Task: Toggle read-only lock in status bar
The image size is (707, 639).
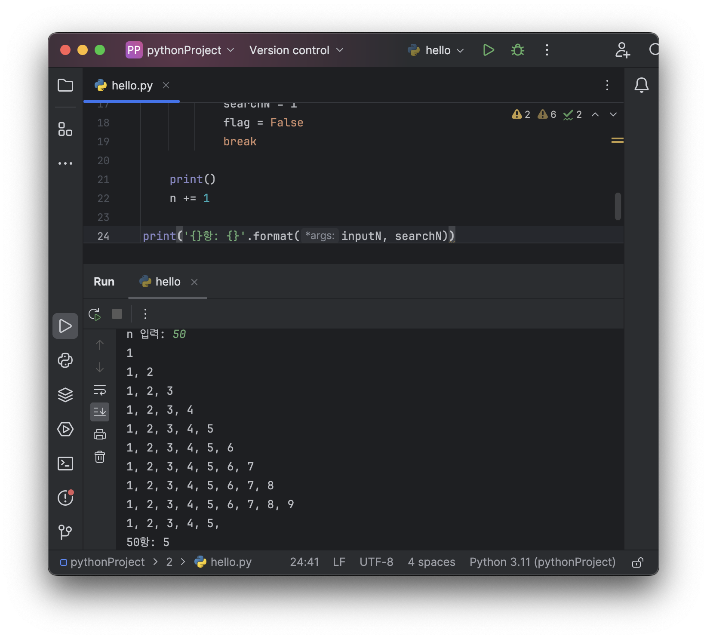Action: pyautogui.click(x=638, y=562)
